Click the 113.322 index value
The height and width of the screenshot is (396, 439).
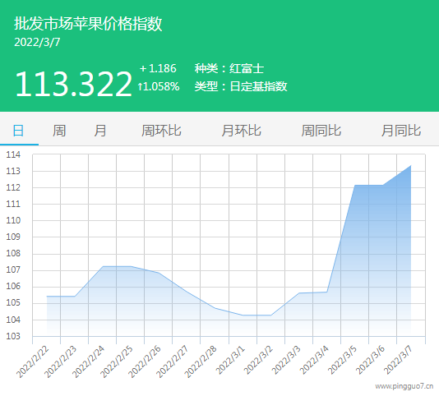click(73, 84)
